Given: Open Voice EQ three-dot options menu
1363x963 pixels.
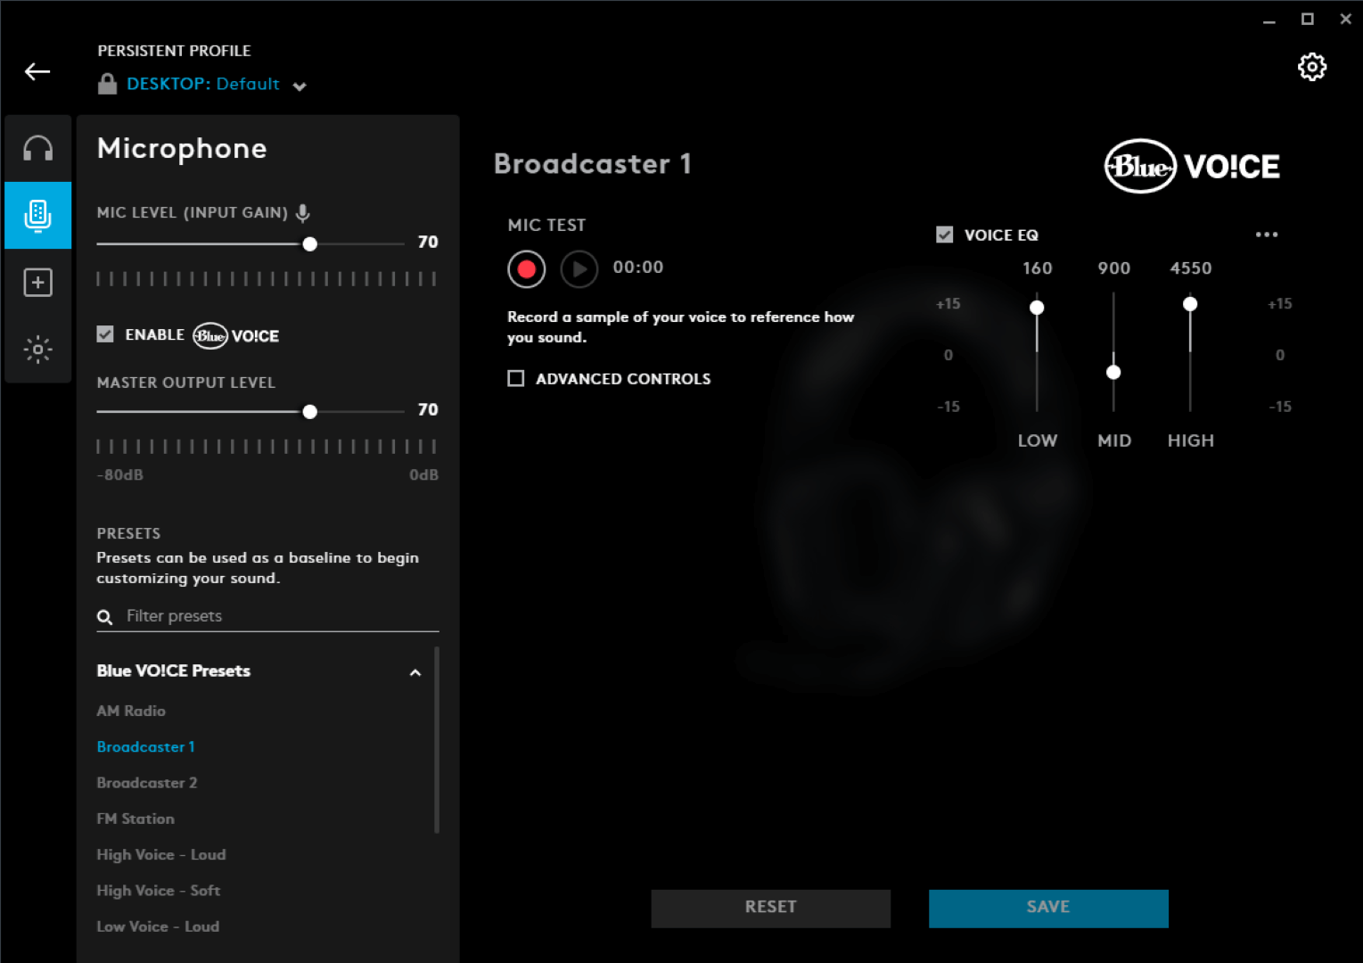Looking at the screenshot, I should point(1266,235).
